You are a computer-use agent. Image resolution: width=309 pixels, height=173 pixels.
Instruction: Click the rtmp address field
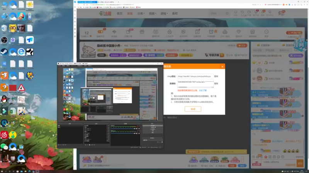pyautogui.click(x=195, y=76)
